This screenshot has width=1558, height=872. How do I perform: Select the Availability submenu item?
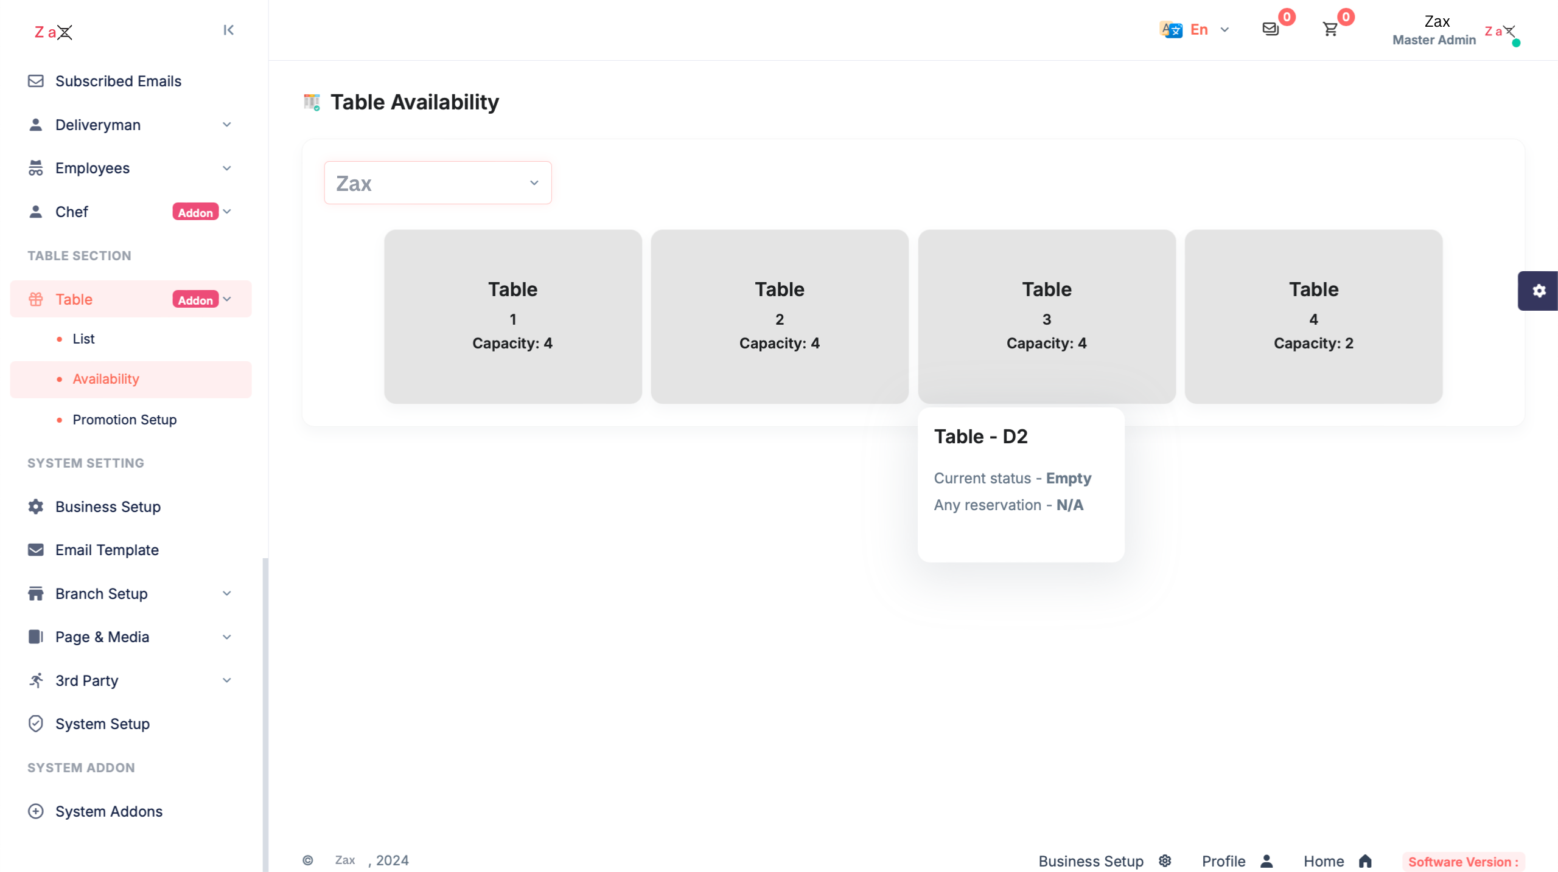coord(131,379)
